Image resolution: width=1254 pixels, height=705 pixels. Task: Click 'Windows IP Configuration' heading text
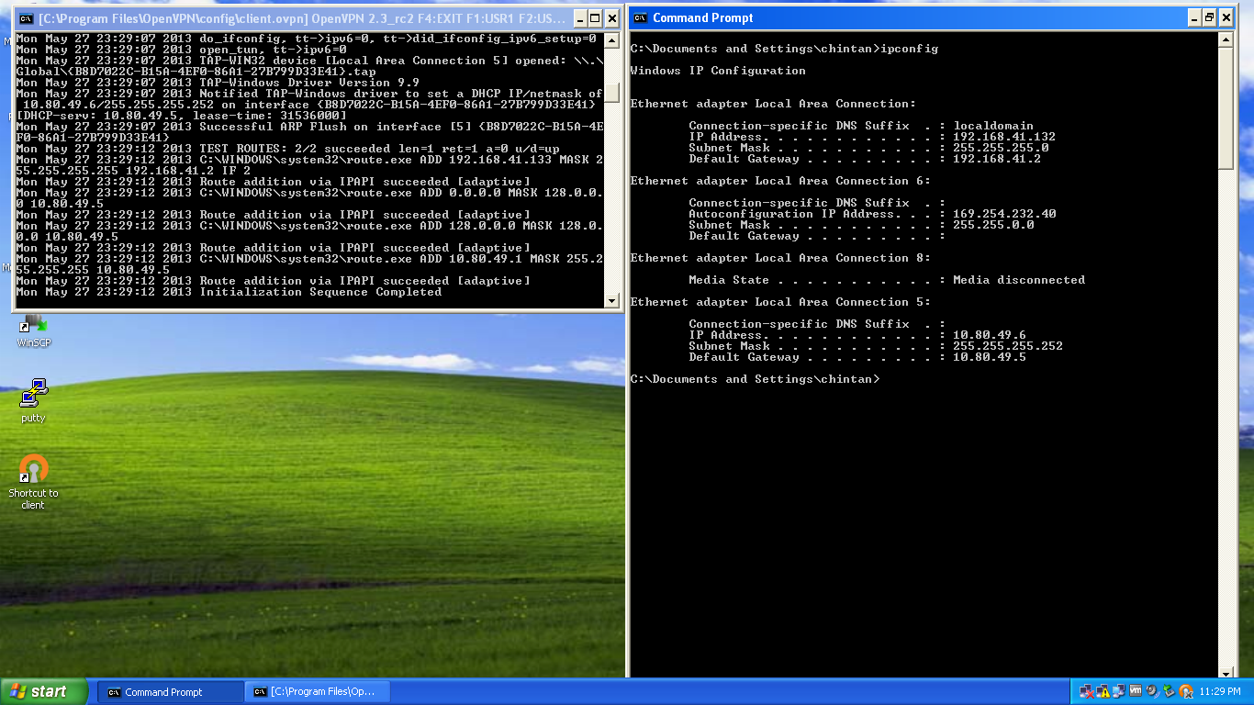[x=718, y=71]
